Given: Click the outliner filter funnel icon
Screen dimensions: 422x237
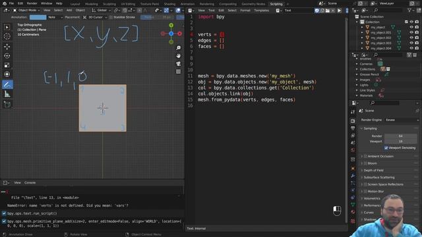Looking at the screenshot, I should [409, 11].
